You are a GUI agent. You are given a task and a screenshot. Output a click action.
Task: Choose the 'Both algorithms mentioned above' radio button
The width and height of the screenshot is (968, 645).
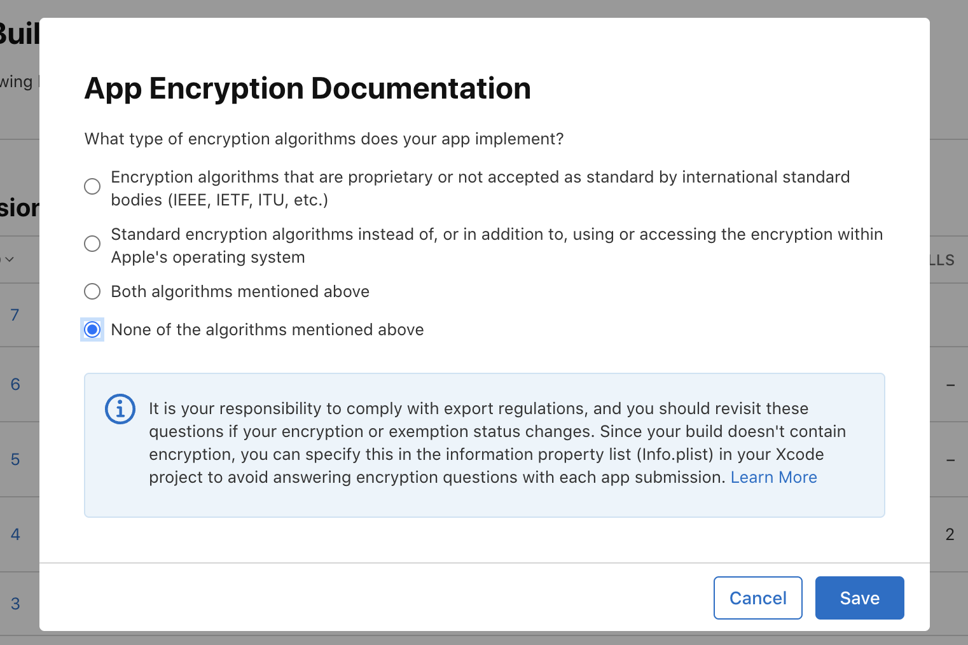tap(92, 291)
